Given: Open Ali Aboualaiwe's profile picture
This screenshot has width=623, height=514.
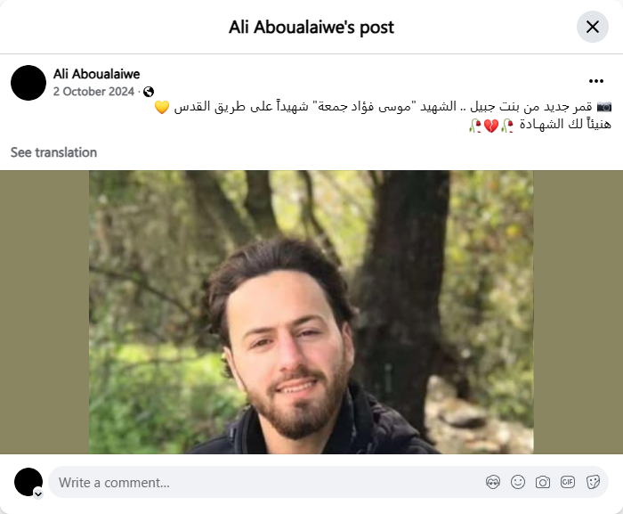Looking at the screenshot, I should point(28,83).
